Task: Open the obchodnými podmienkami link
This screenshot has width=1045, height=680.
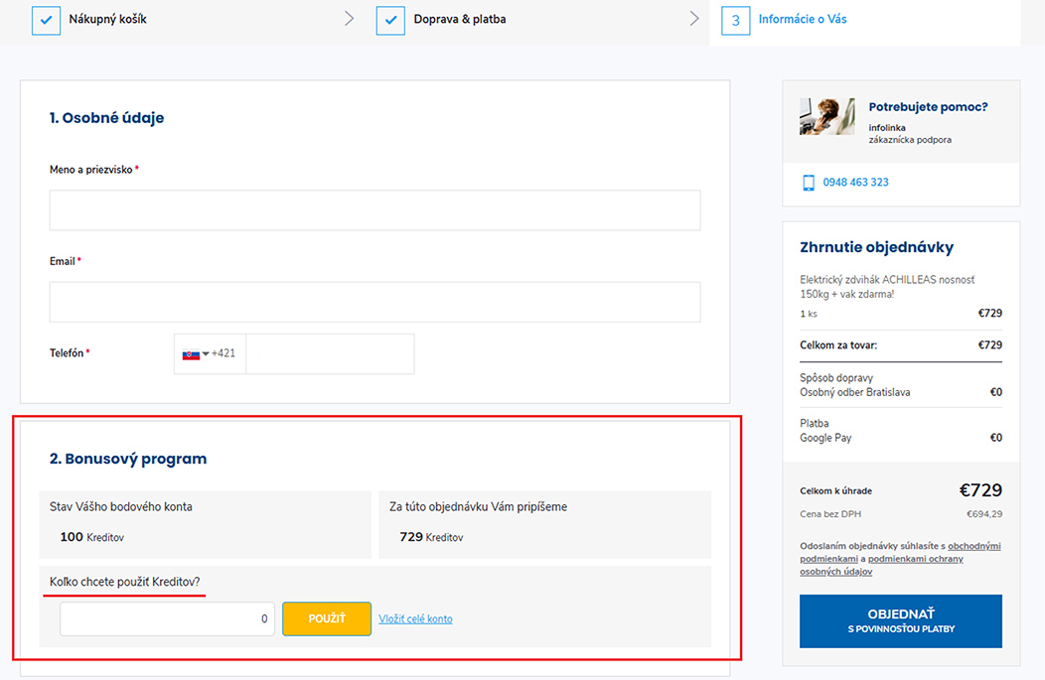Action: point(900,552)
